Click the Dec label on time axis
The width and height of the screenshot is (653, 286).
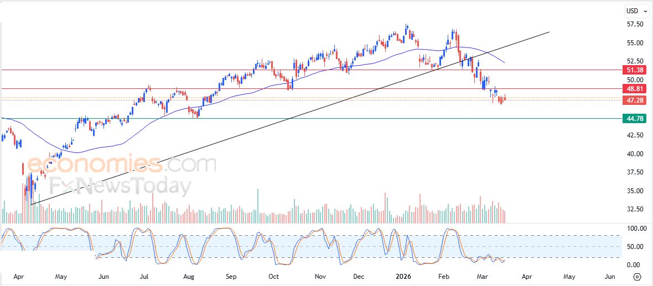pos(359,276)
